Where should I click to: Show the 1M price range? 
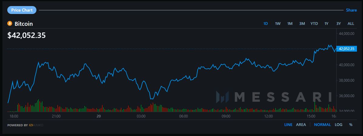[x=290, y=24]
